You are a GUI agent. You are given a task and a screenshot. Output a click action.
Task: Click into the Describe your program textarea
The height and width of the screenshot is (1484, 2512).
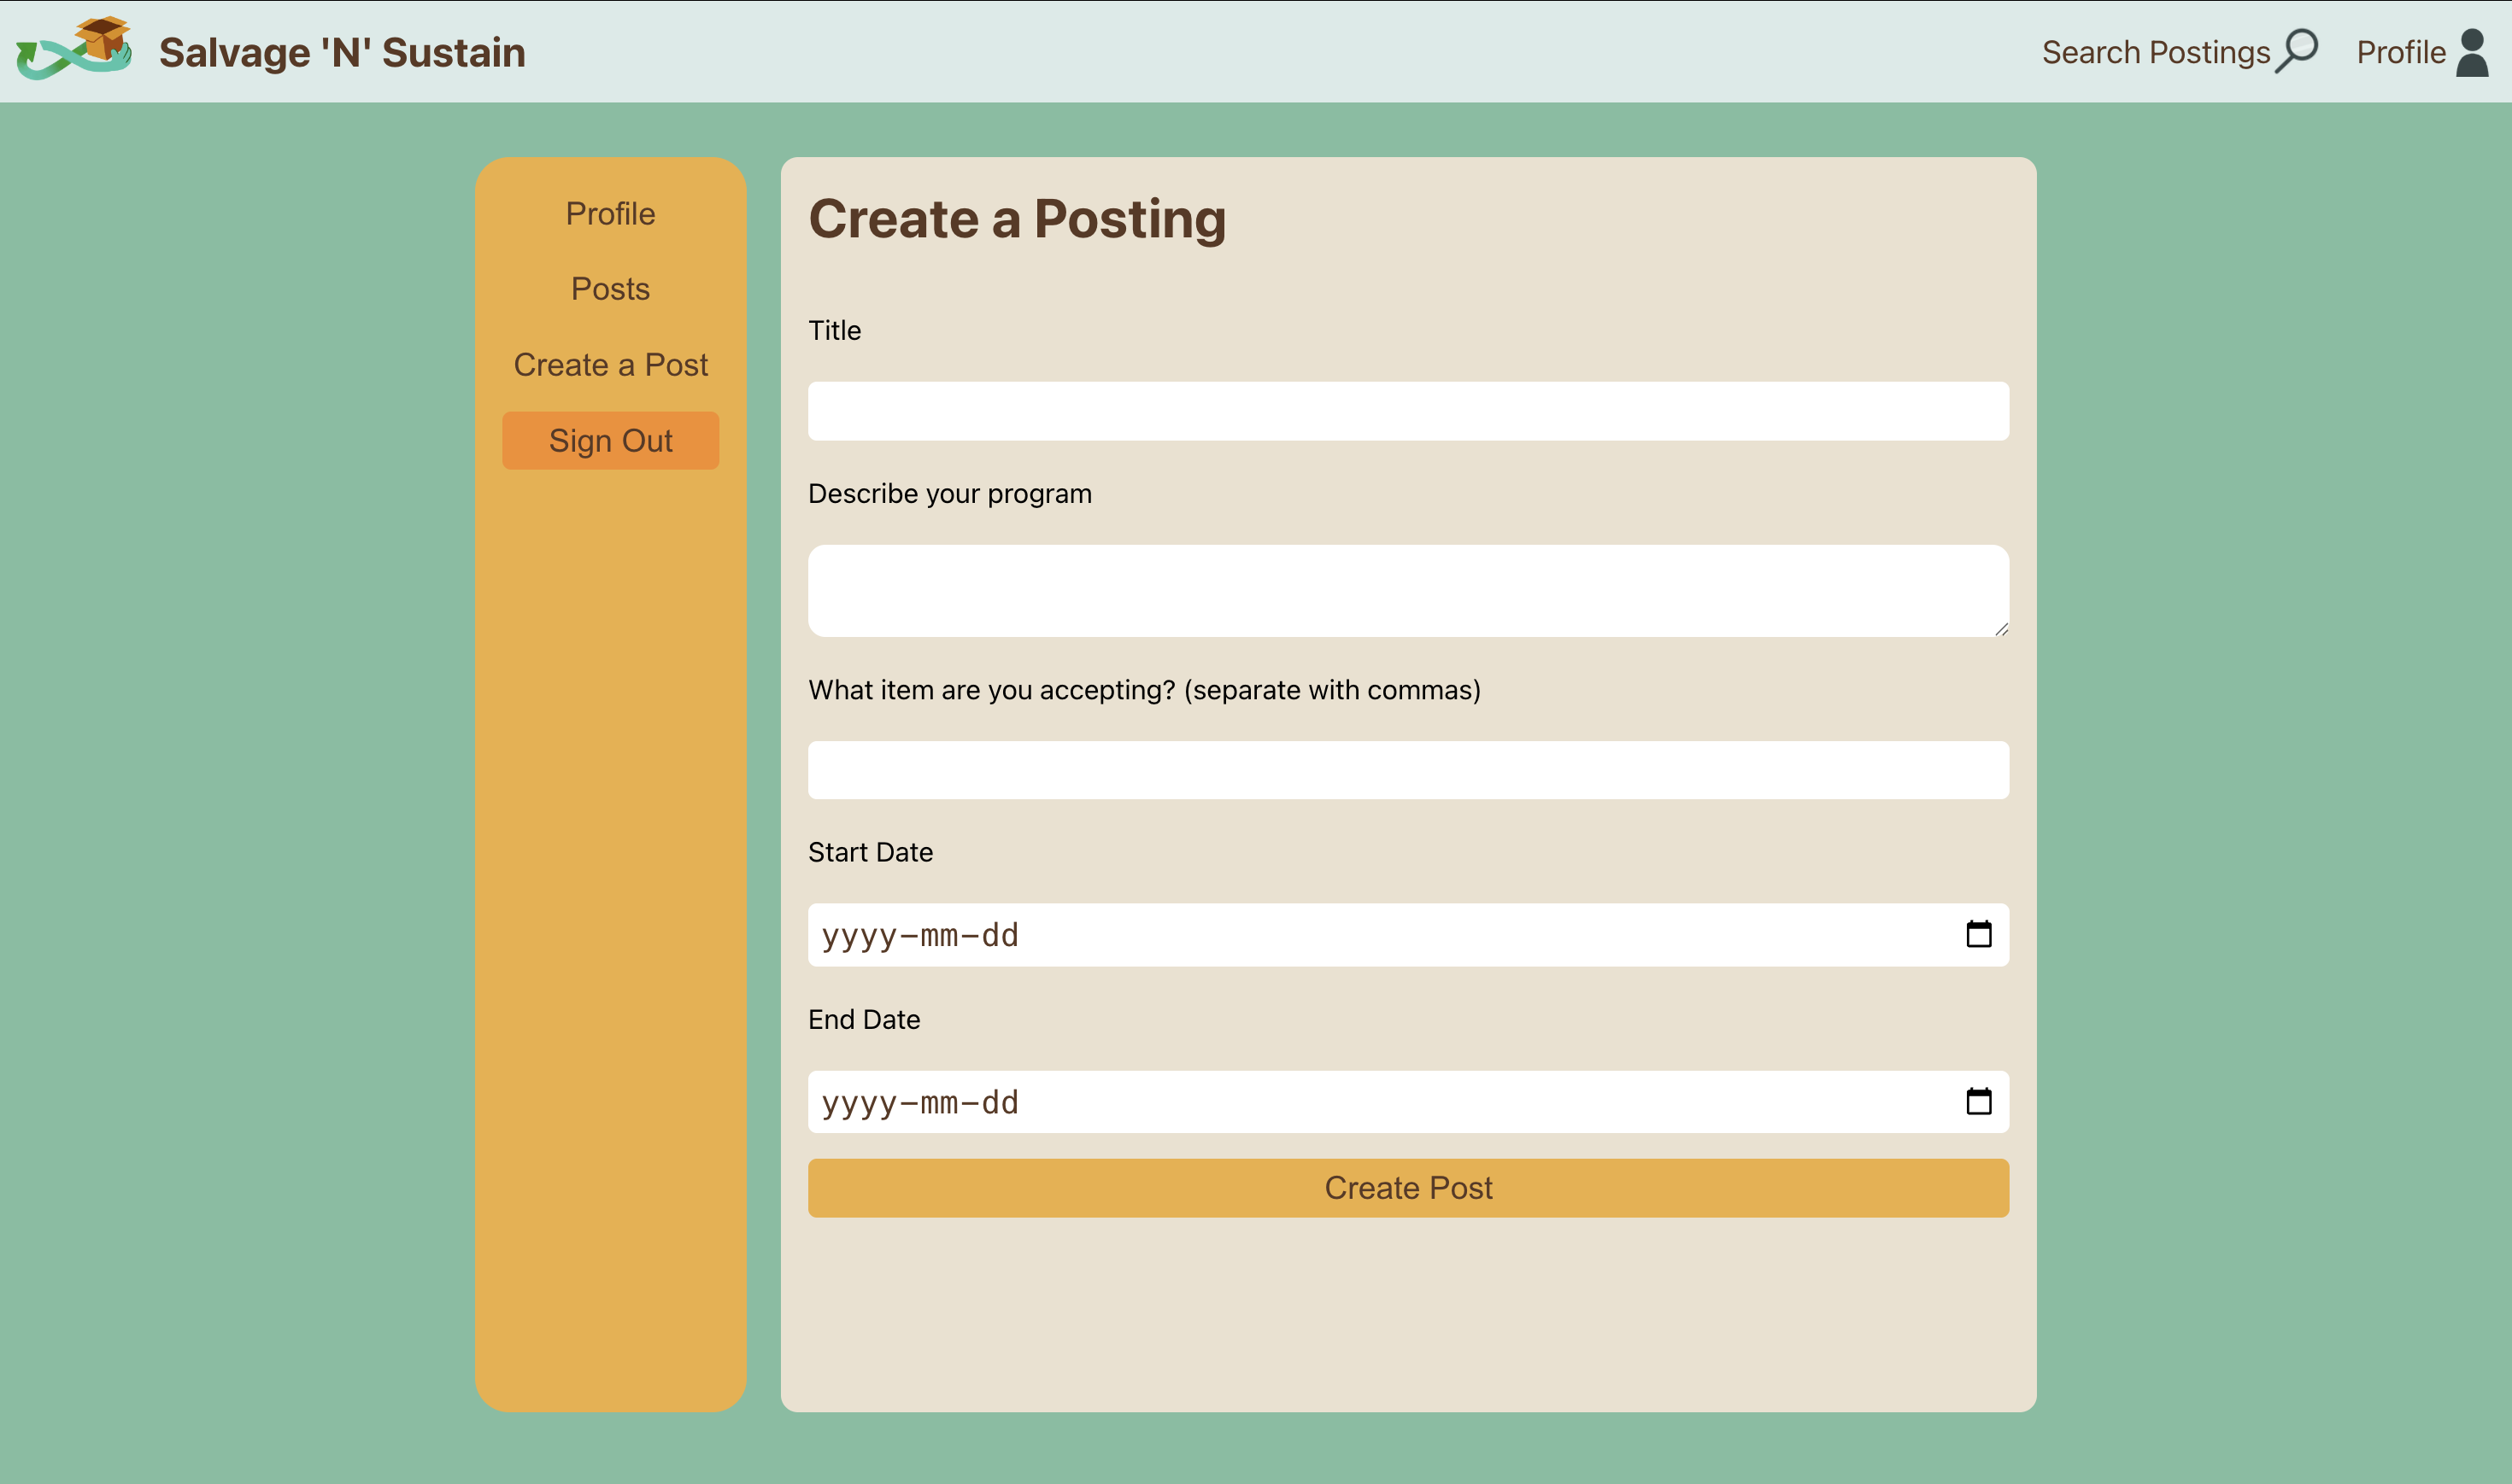1407,590
